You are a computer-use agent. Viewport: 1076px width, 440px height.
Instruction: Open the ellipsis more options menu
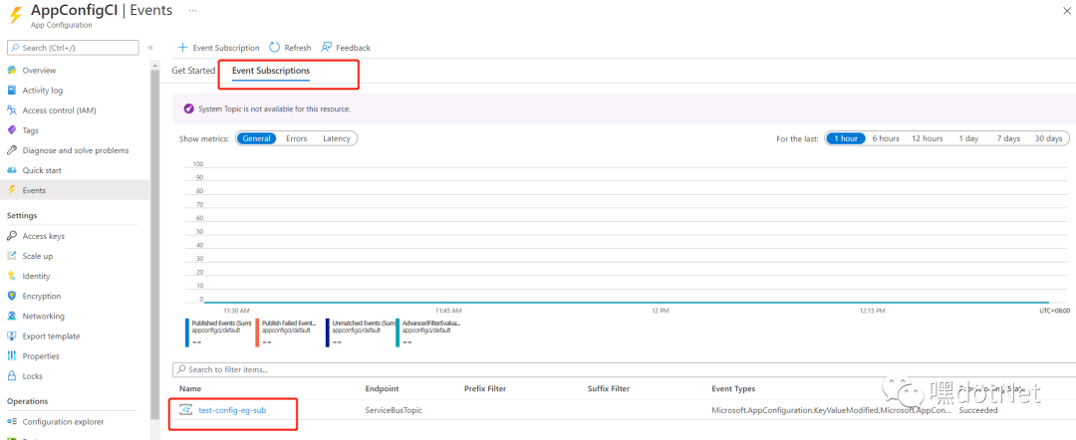(192, 11)
